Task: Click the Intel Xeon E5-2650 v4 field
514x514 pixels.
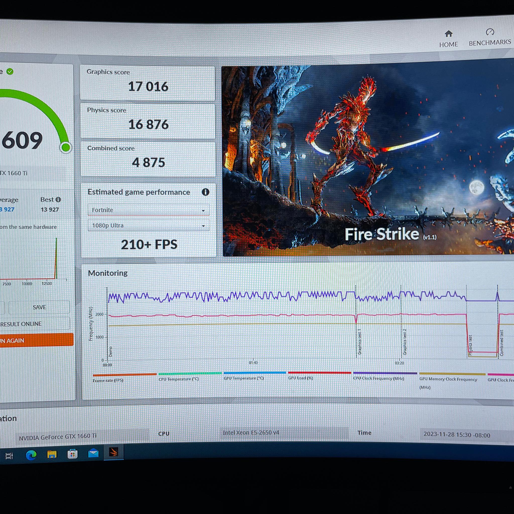Action: pos(284,433)
